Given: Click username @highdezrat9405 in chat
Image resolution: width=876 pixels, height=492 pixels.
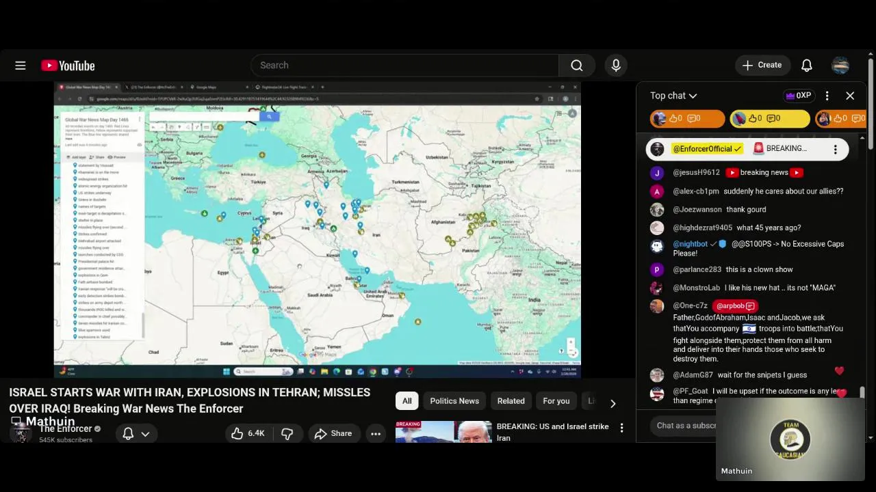Looking at the screenshot, I should point(703,228).
